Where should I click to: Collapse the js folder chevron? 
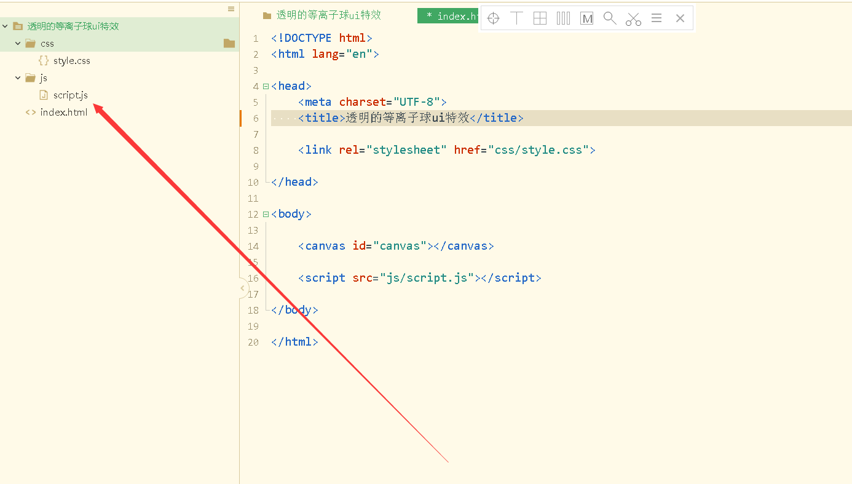point(18,77)
